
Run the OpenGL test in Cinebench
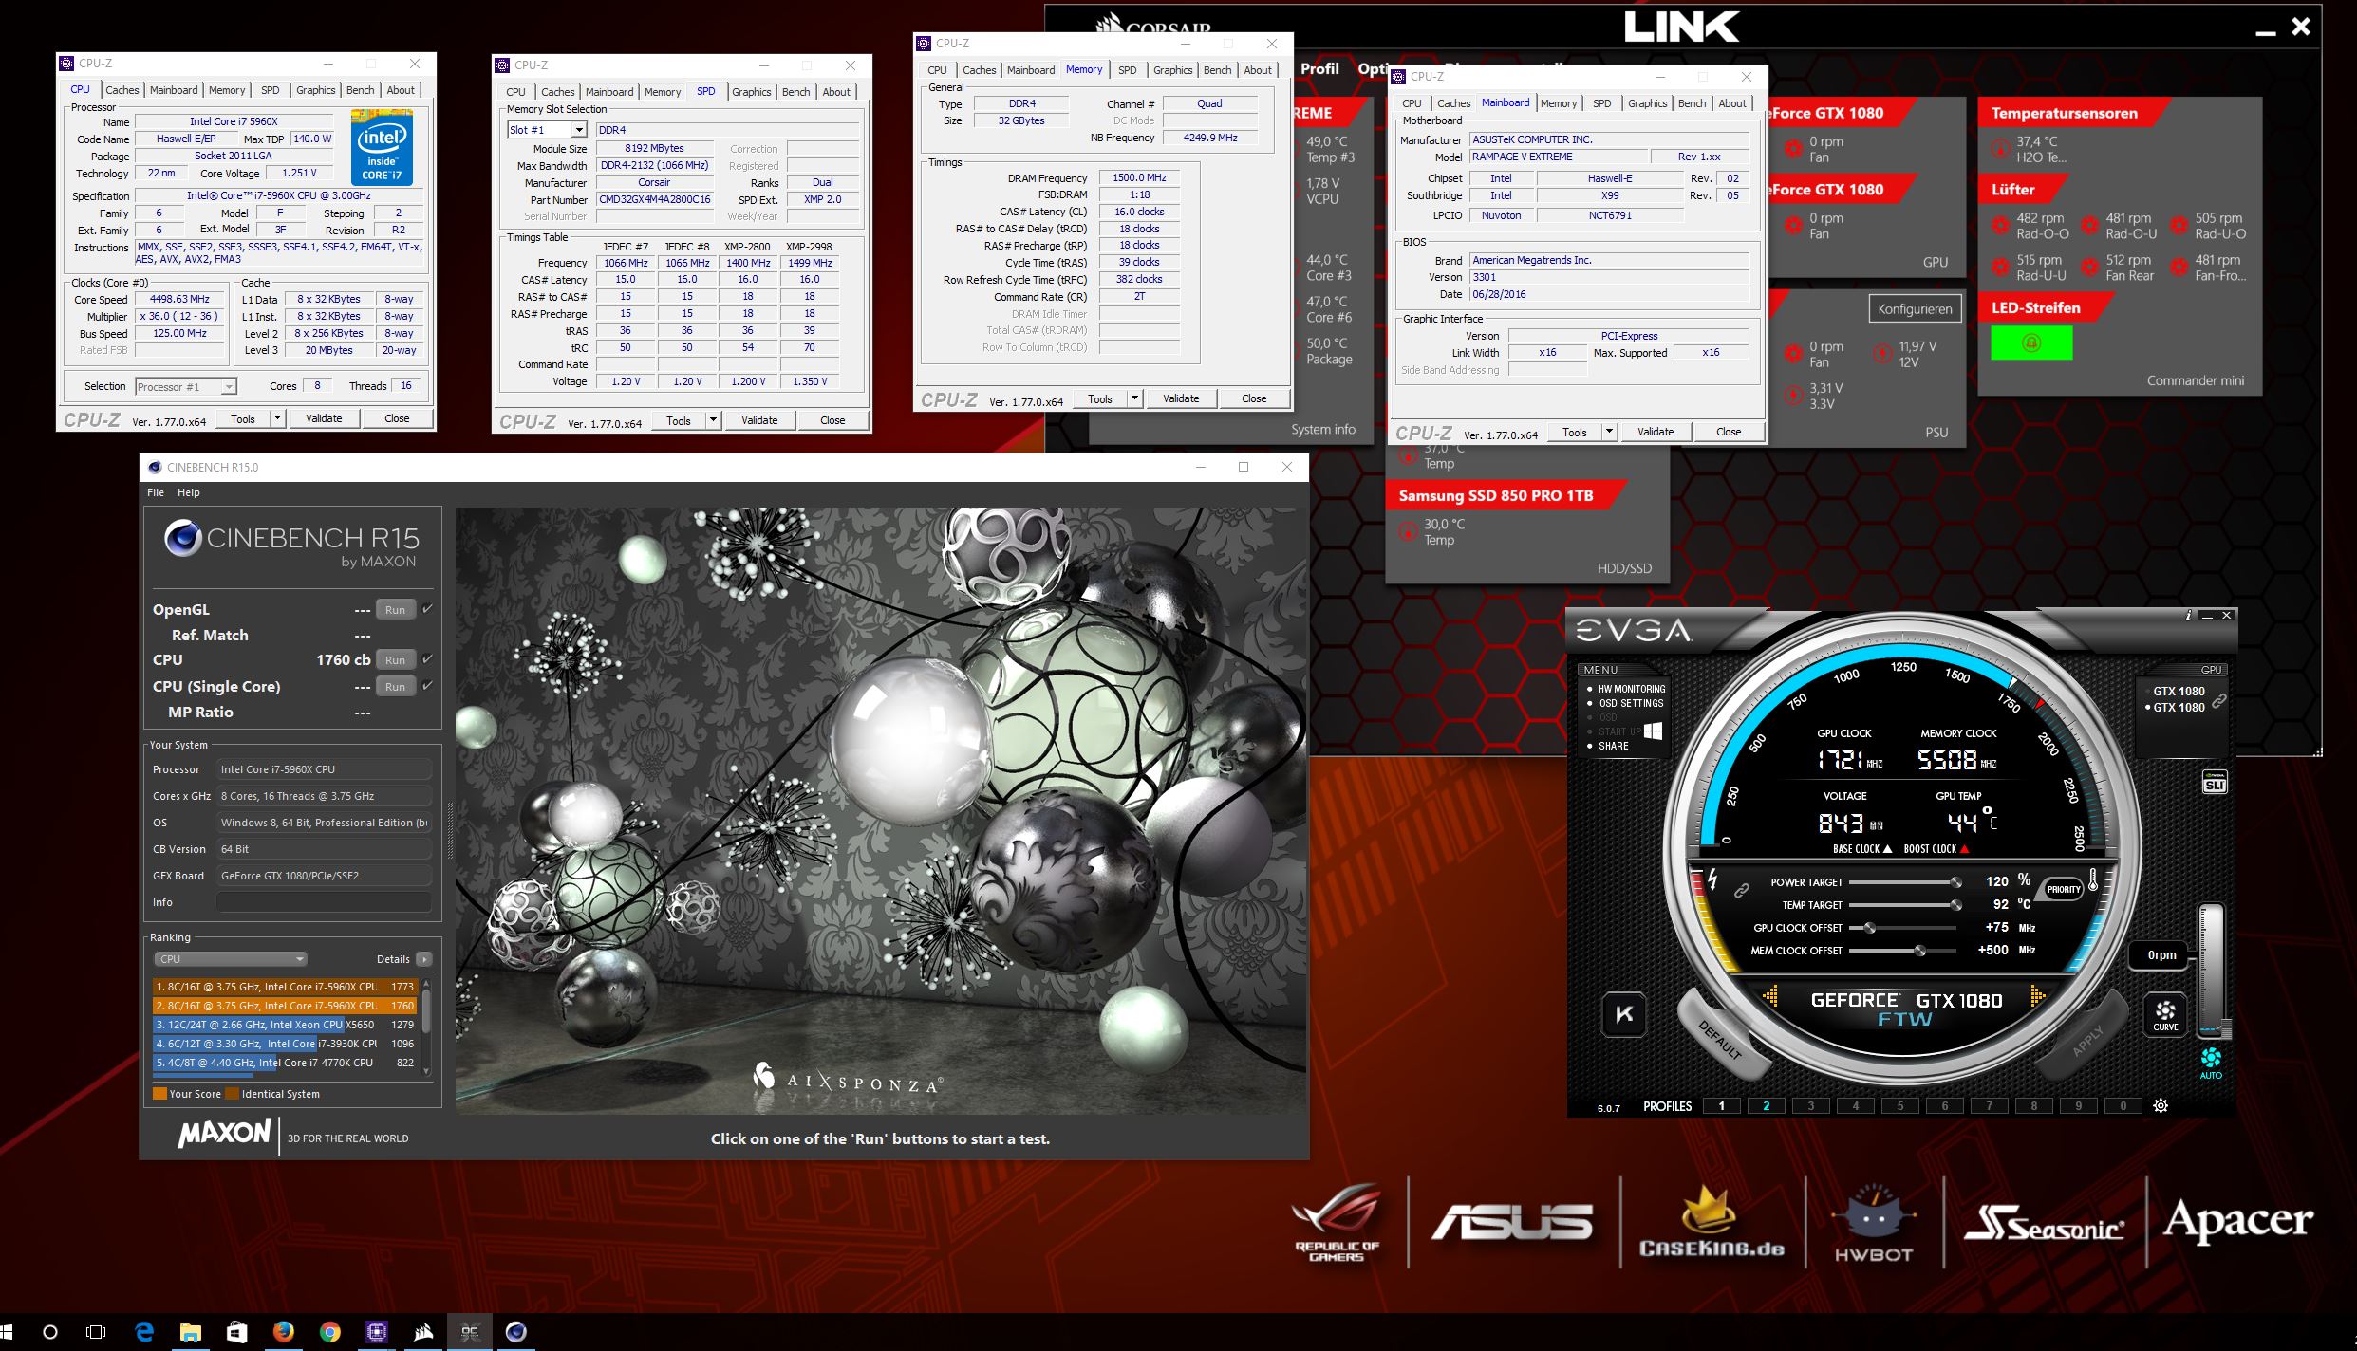pyautogui.click(x=396, y=610)
